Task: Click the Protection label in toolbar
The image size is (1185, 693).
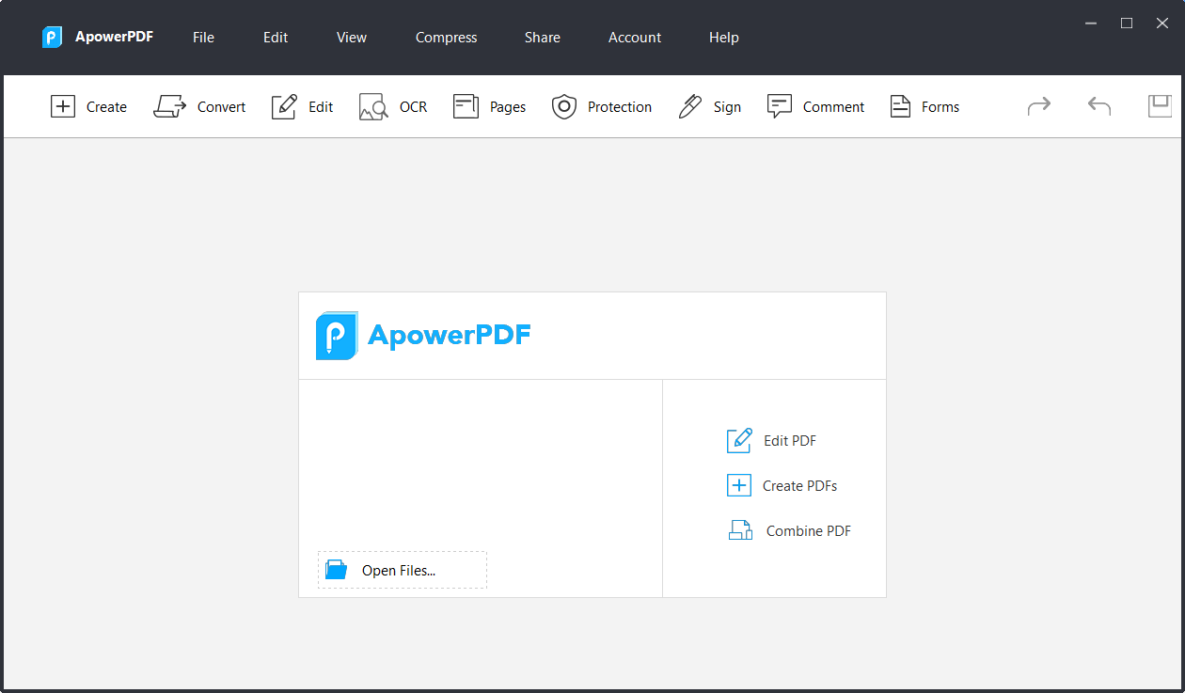Action: tap(620, 107)
